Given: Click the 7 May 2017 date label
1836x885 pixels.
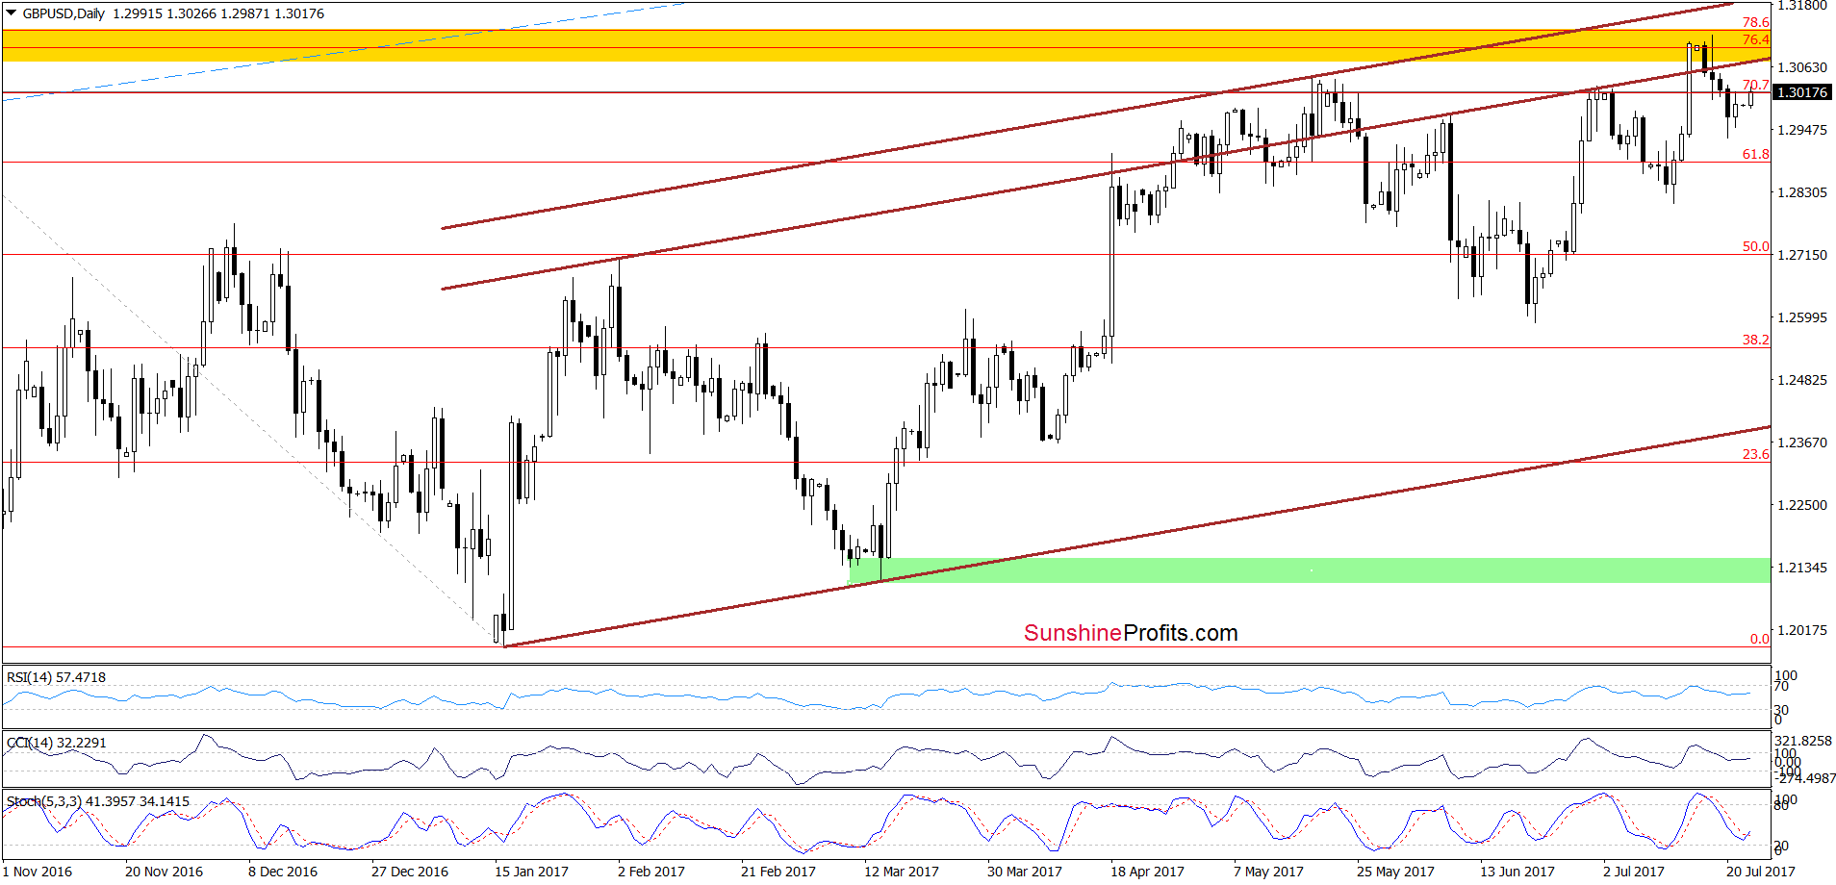Looking at the screenshot, I should [1268, 872].
